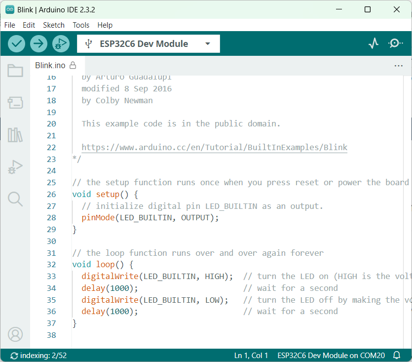Open the Serial Plotter
This screenshot has width=412, height=362.
point(374,43)
